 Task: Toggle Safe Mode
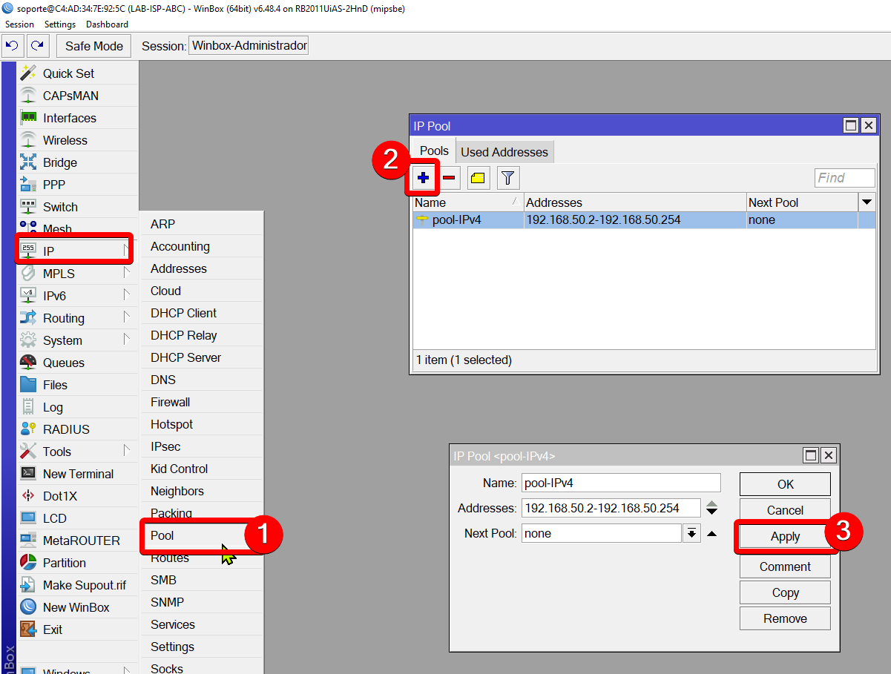(x=93, y=45)
